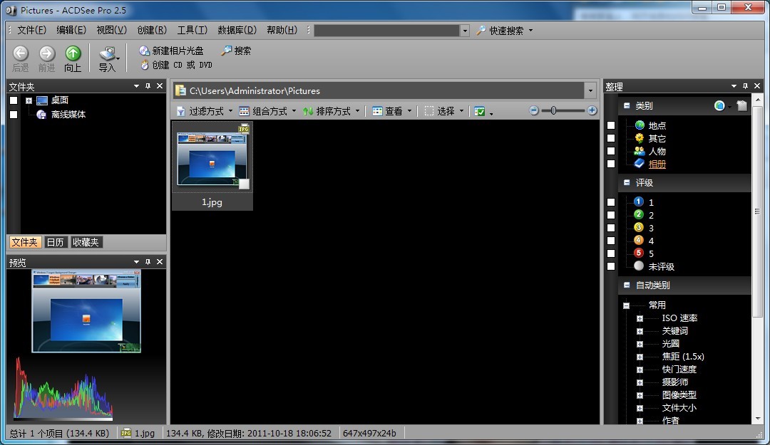The height and width of the screenshot is (445, 770).
Task: Click the zoom out minus magnifier icon
Action: (x=534, y=110)
